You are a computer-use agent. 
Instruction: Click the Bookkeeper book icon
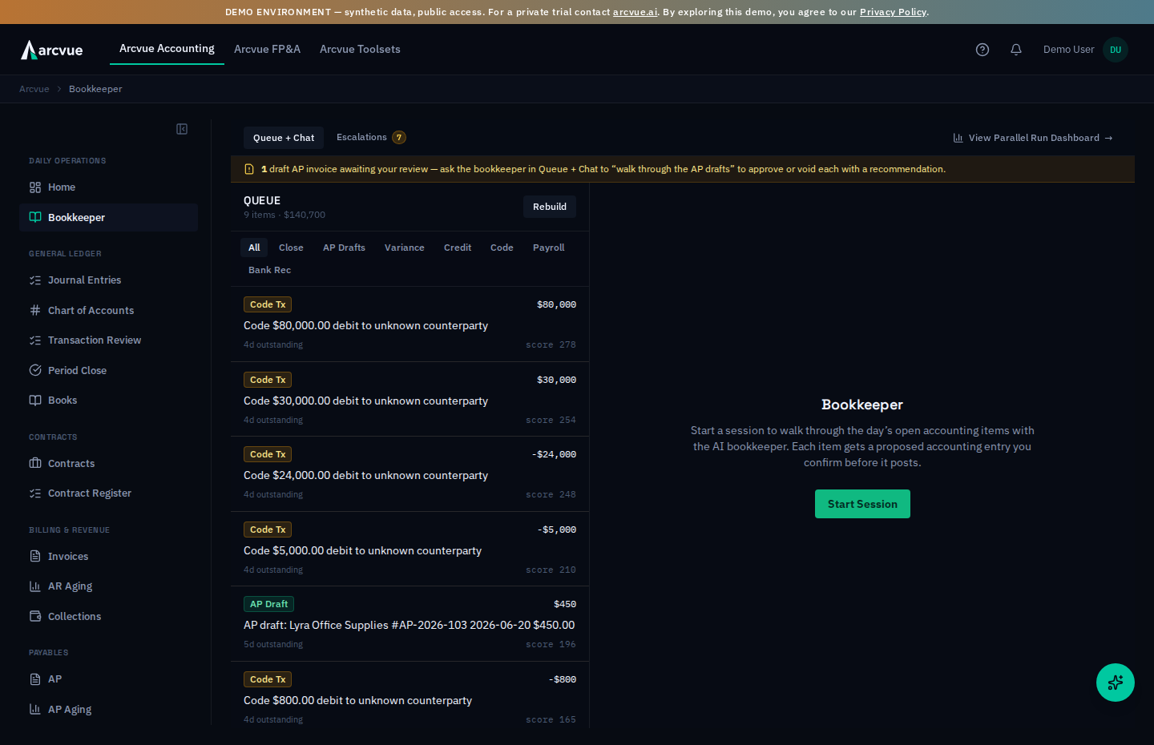click(35, 217)
